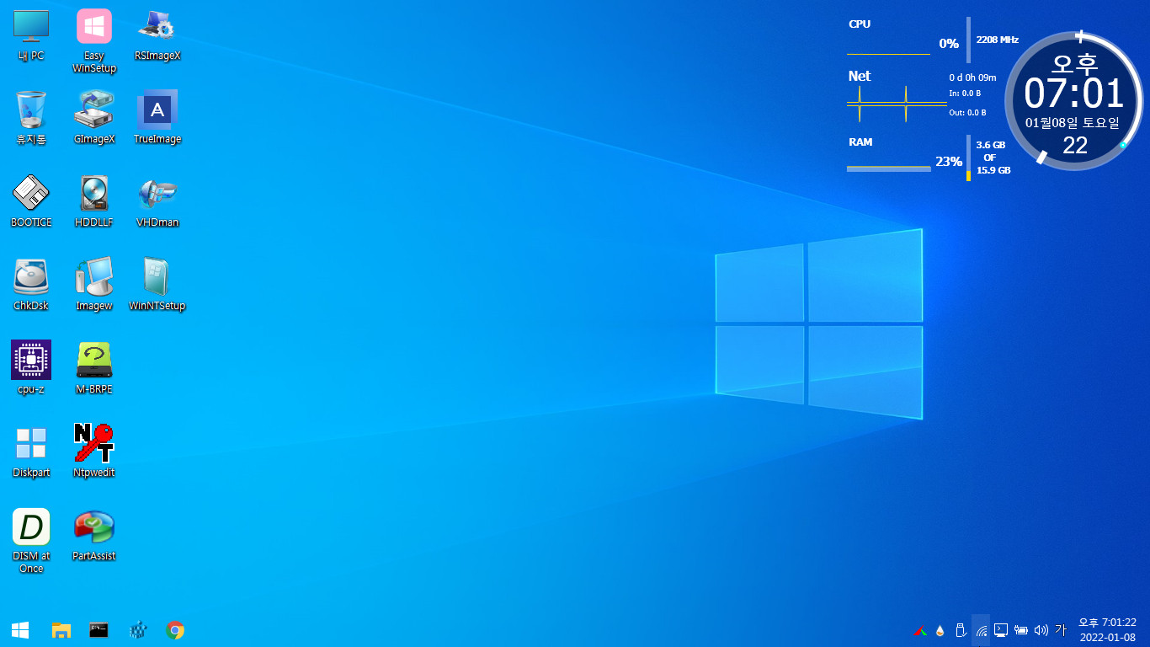This screenshot has height=647, width=1150.
Task: Select the Easy WinSetup desktop icon
Action: [x=94, y=40]
